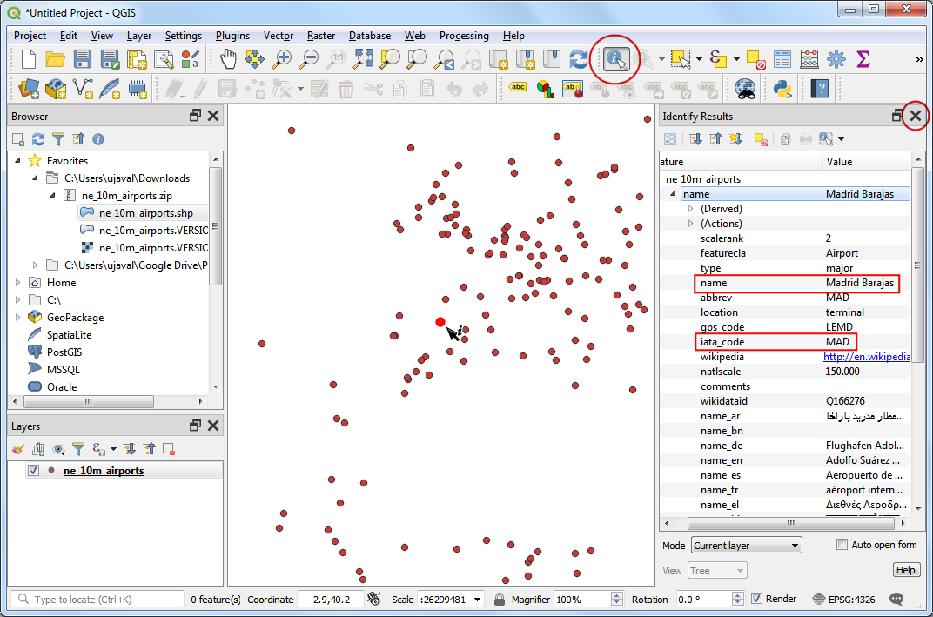Viewport: 933px width, 617px height.
Task: Uncheck the Render checkbox
Action: point(756,599)
